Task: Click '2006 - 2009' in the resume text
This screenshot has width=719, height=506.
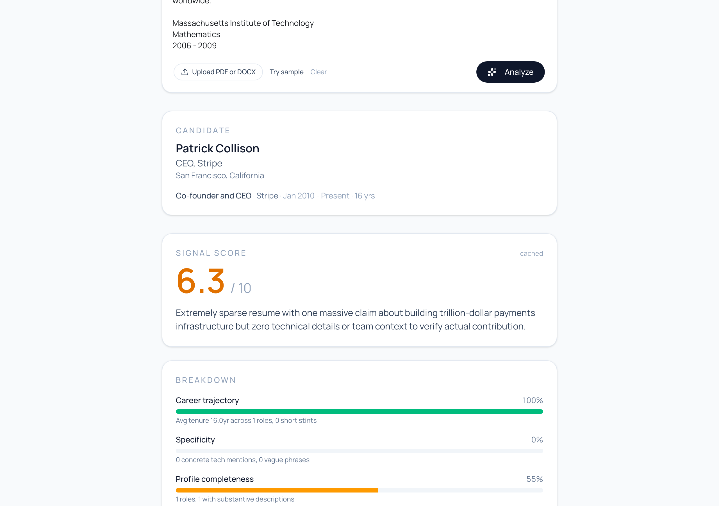Action: click(x=194, y=46)
